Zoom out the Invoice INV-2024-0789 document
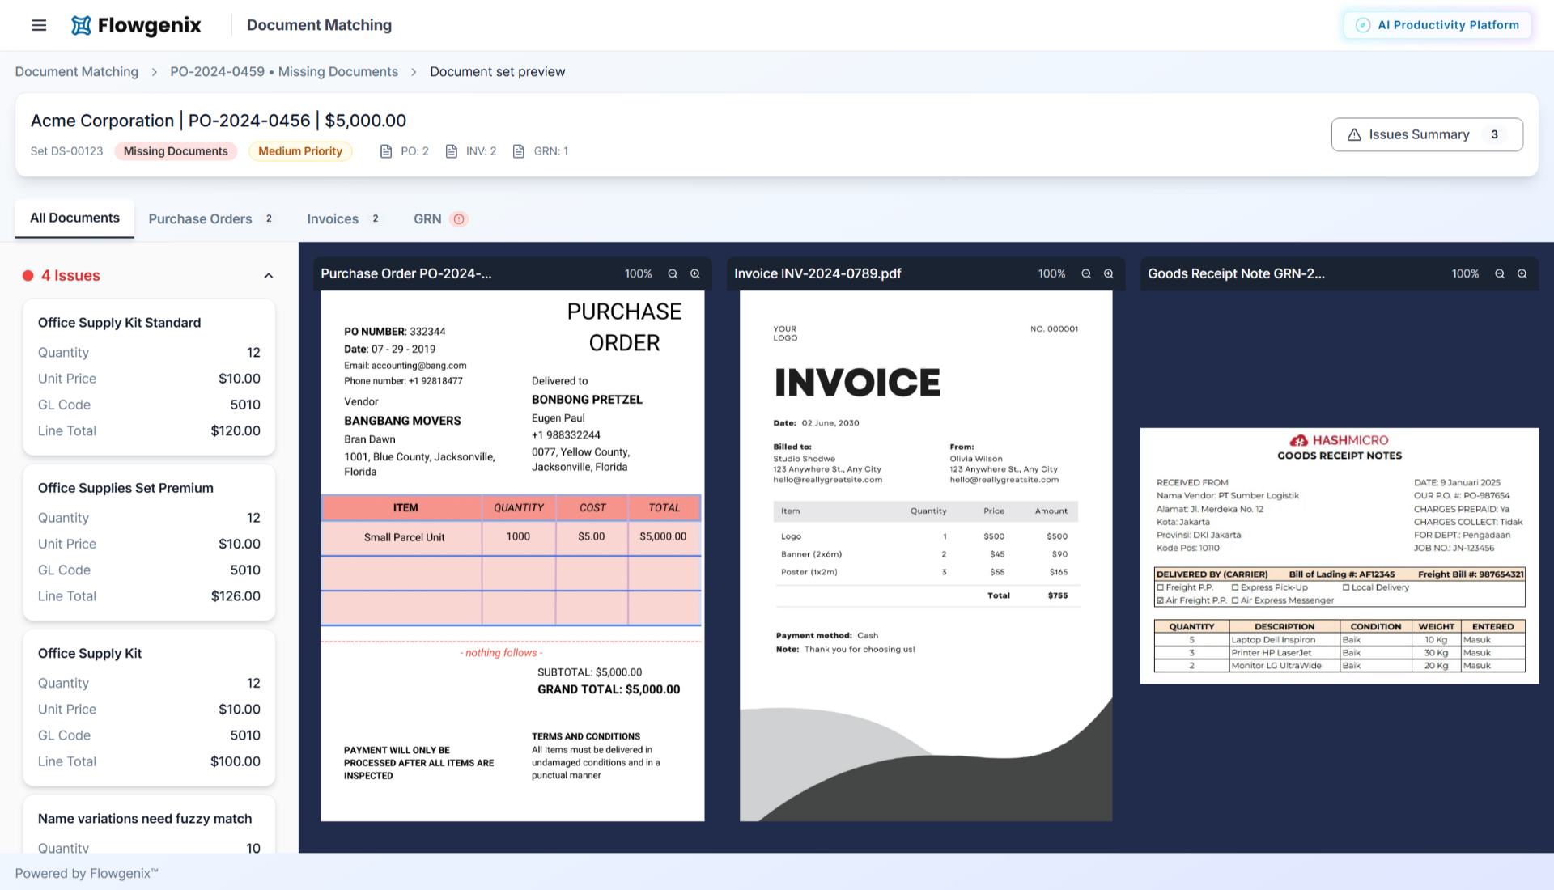The width and height of the screenshot is (1554, 890). click(x=1086, y=273)
